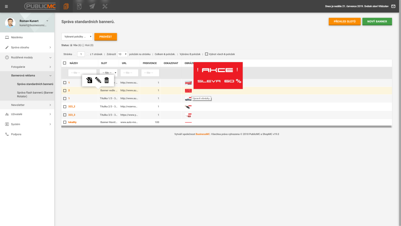Open the banner named 323_2
This screenshot has width=401, height=226.
coord(72,106)
